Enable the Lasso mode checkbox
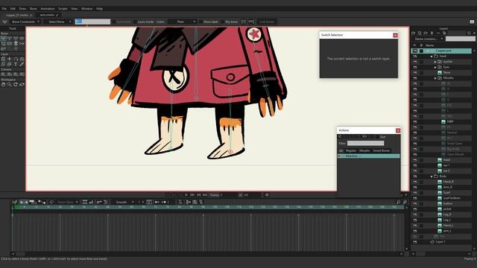The height and width of the screenshot is (268, 477). pos(135,22)
